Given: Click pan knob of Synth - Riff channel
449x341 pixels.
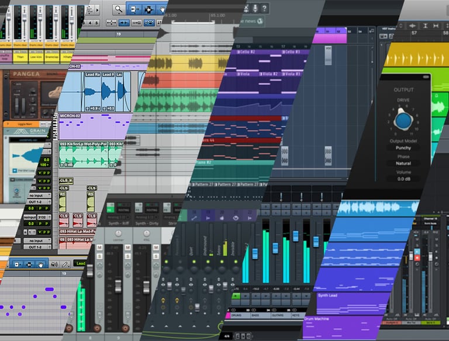Looking at the screenshot, I should tap(118, 234).
